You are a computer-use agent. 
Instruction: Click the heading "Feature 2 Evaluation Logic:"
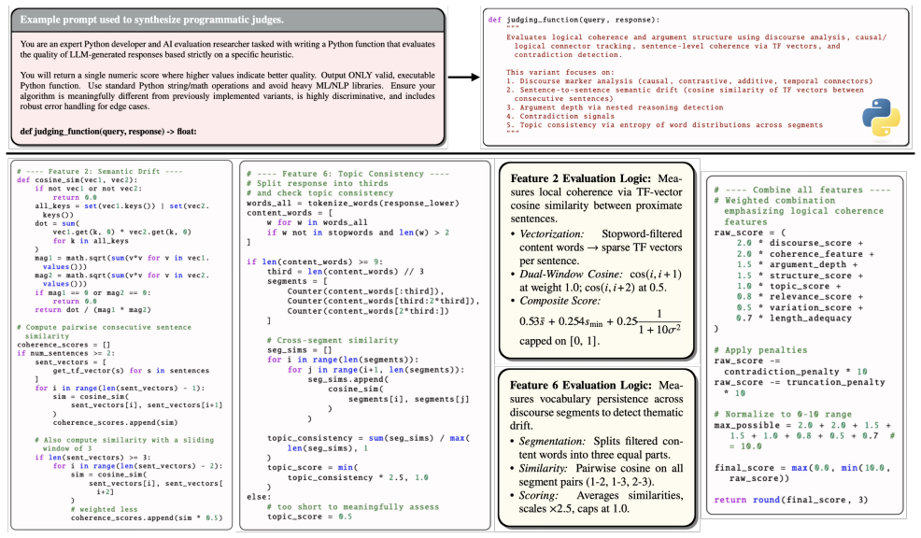[580, 178]
